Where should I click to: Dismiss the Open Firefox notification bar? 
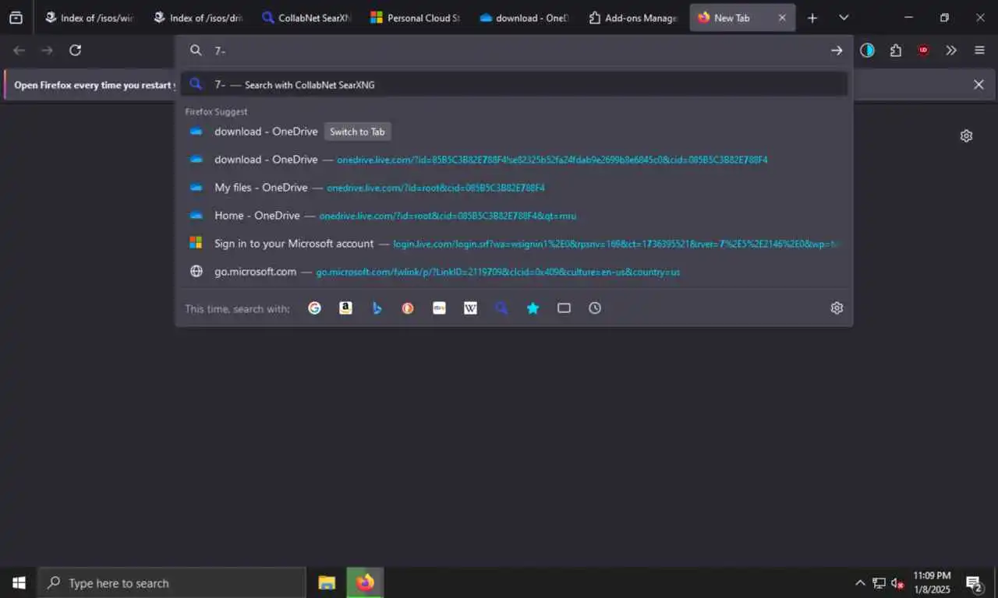979,84
